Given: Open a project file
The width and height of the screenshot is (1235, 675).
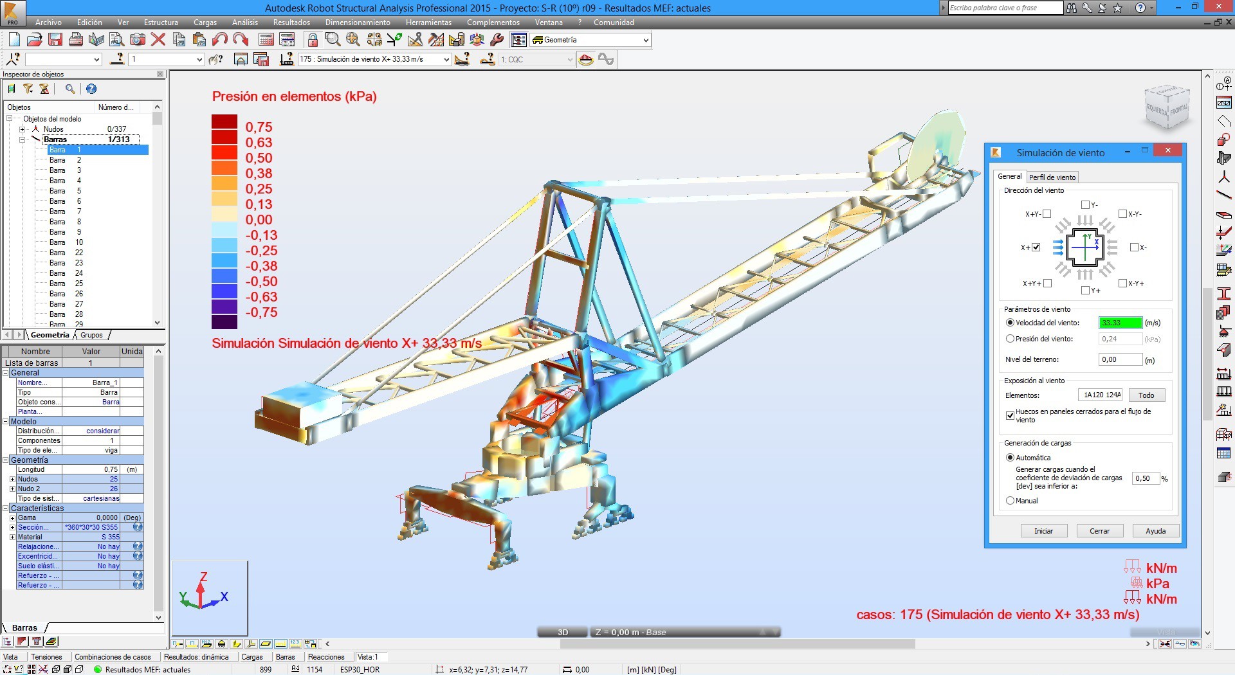Looking at the screenshot, I should [35, 40].
